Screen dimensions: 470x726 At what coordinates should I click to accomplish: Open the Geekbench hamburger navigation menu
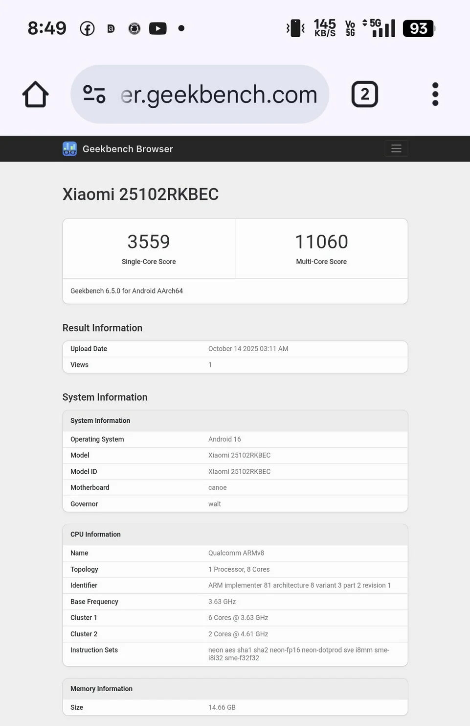pos(396,148)
